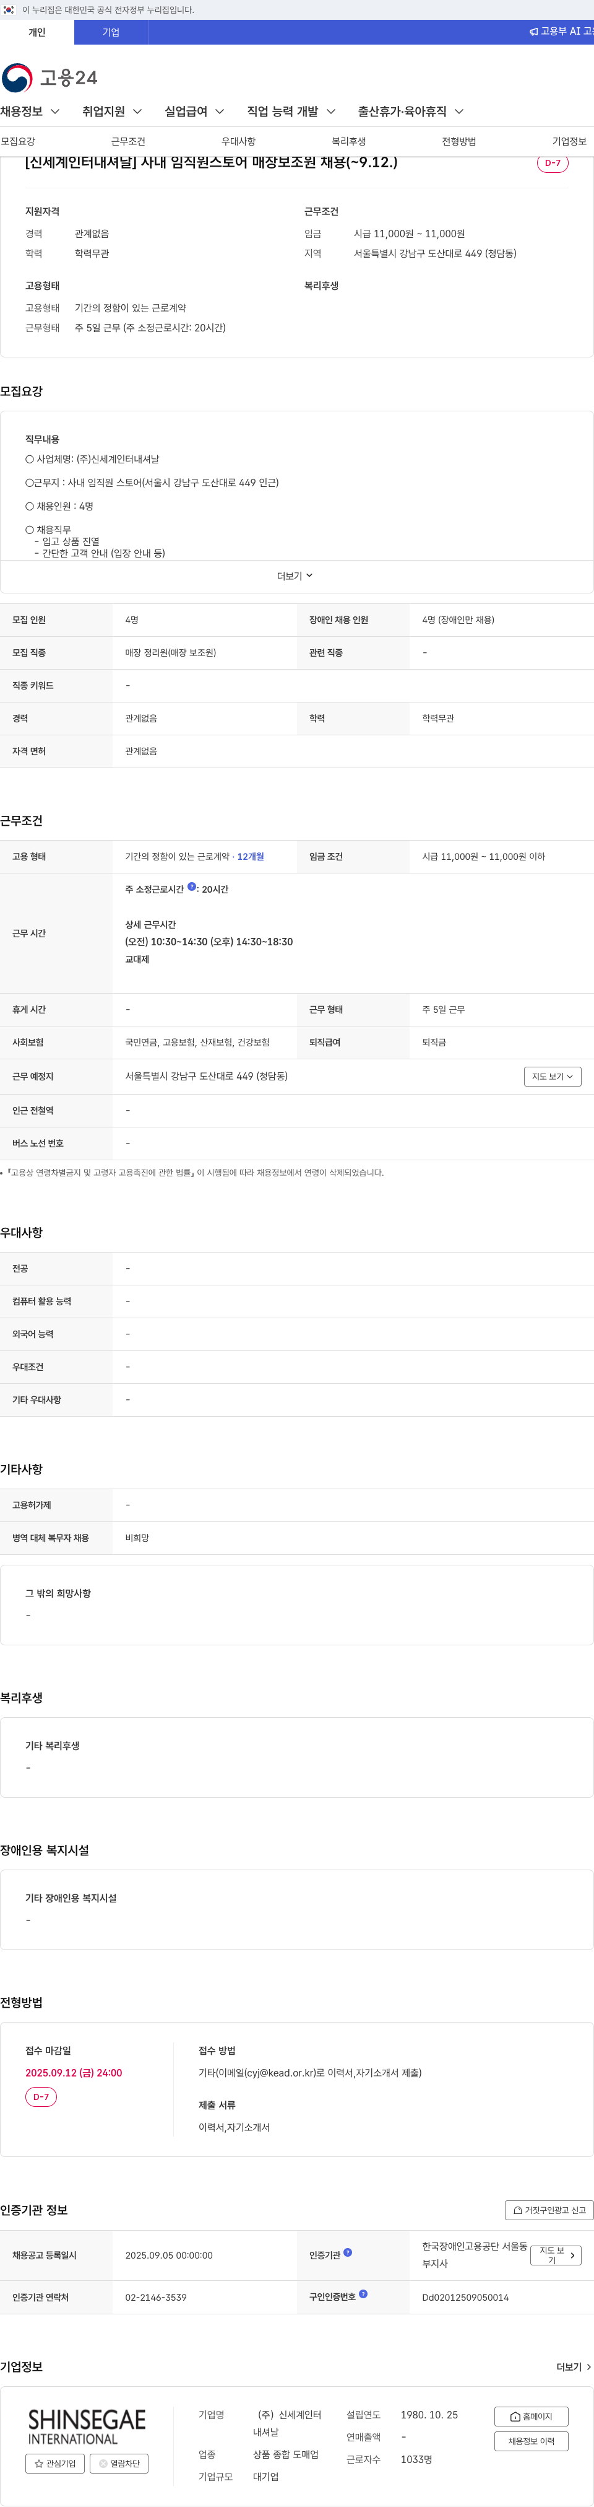594x2507 pixels.
Task: Open the 인증기관 help question icon
Action: tap(348, 2252)
